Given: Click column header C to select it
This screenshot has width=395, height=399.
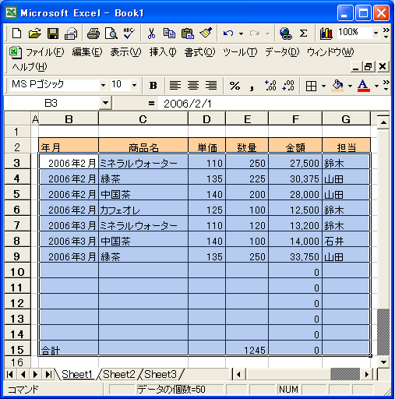Looking at the screenshot, I should 143,119.
